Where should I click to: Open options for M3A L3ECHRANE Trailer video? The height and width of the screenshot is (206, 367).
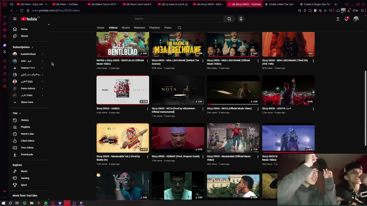click(313, 61)
